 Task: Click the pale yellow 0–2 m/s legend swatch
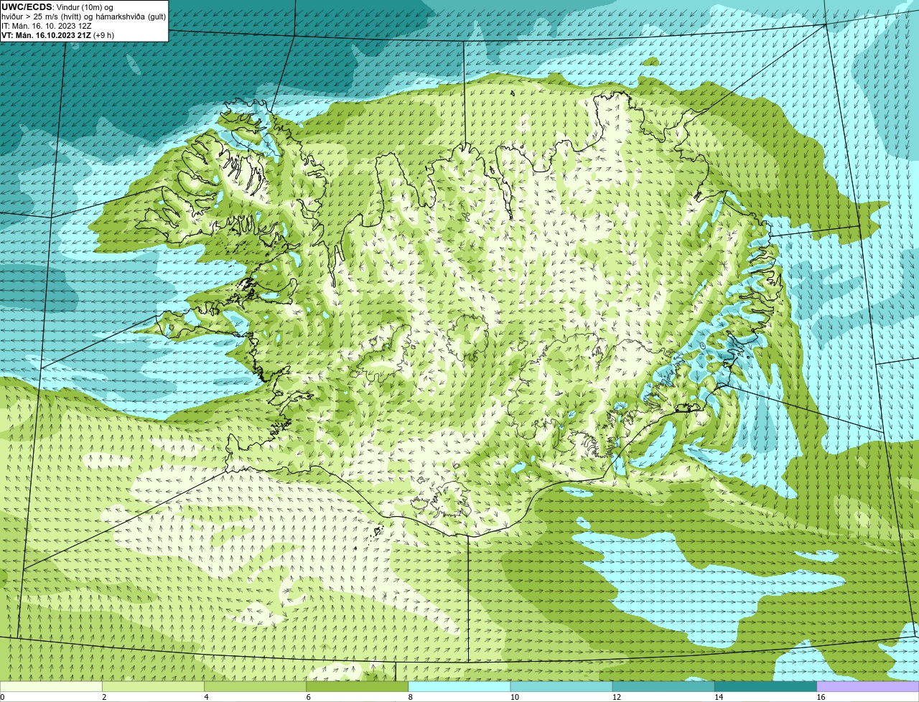(51, 686)
